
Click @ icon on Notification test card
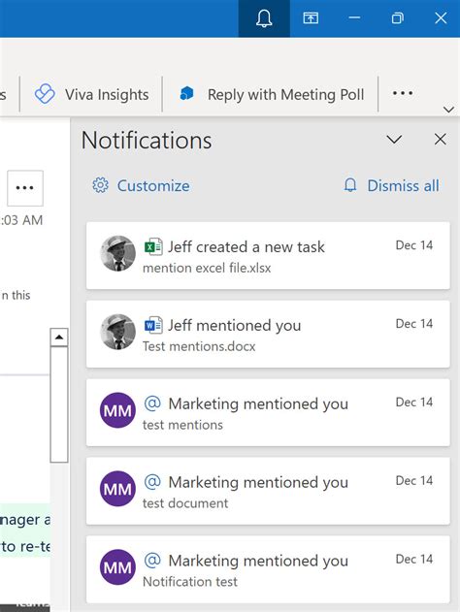click(x=152, y=560)
